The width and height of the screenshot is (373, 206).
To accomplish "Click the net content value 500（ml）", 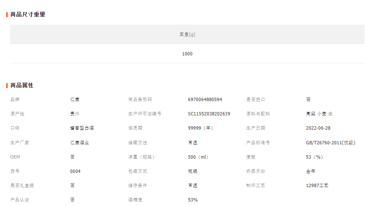I will 198,157.
